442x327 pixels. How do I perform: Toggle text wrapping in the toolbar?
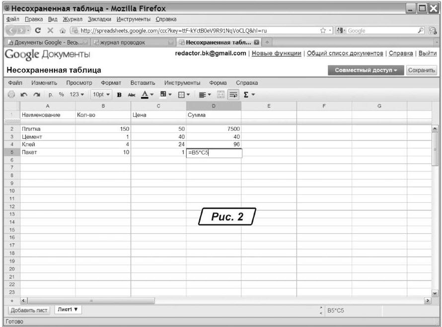coord(233,94)
